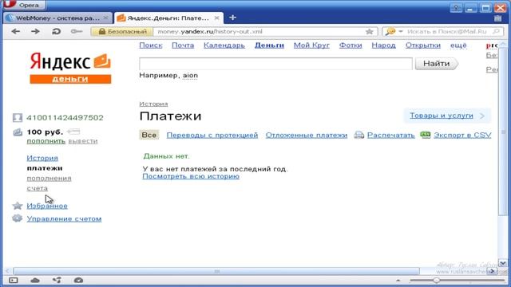Screen dimensions: 511x287
Task: Click the horizontal scrollbar thumb
Action: (x=216, y=271)
